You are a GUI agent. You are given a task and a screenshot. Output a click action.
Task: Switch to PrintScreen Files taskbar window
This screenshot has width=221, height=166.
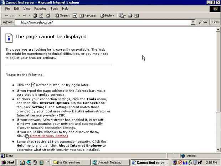[71, 163]
